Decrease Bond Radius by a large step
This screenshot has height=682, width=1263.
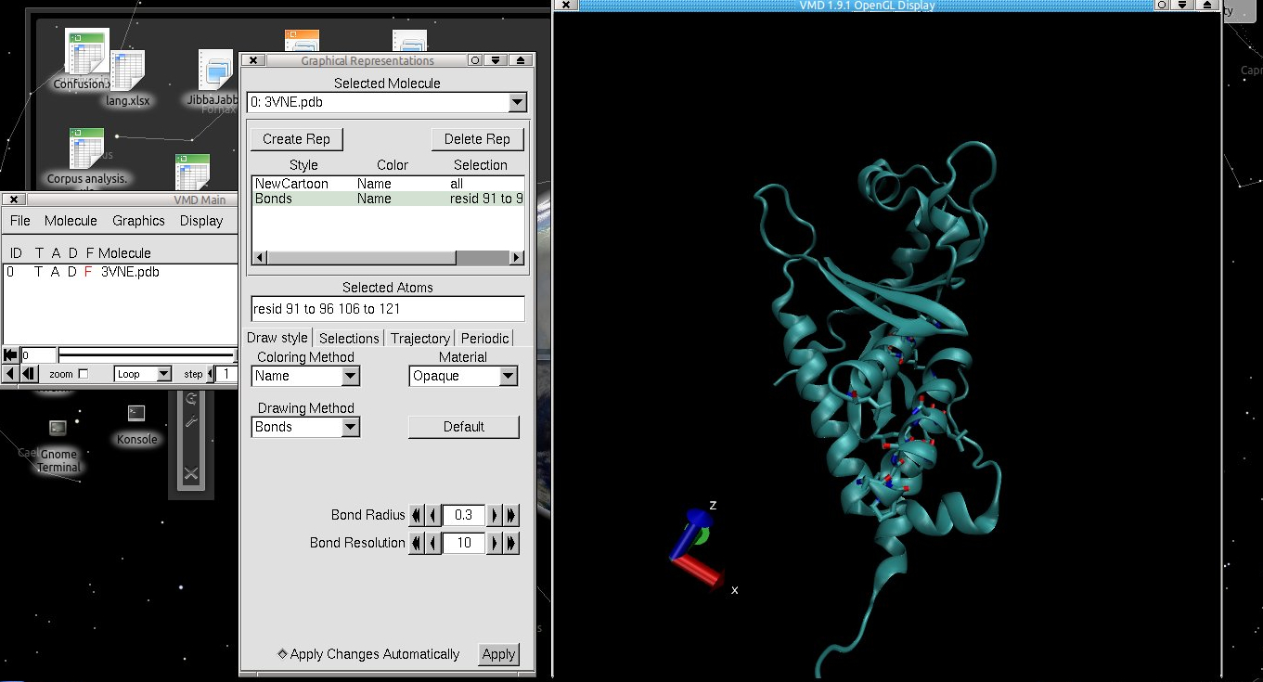[417, 515]
